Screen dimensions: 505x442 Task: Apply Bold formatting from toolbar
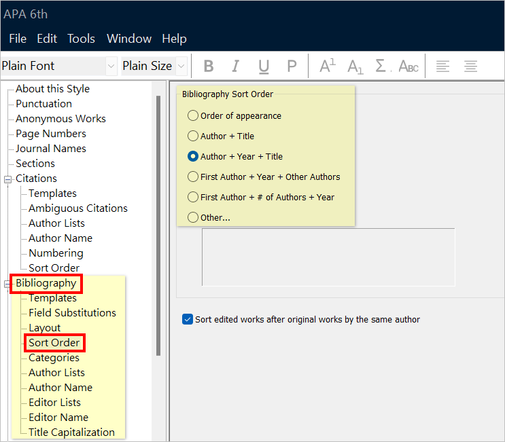(209, 66)
